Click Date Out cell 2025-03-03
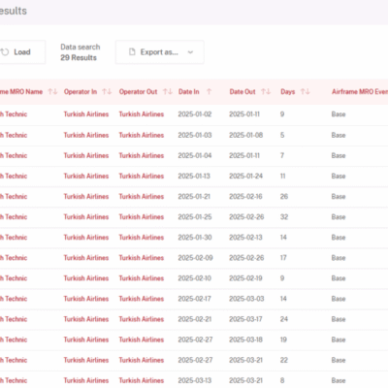 [246, 299]
